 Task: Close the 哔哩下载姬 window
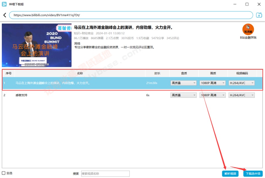pos(259,4)
